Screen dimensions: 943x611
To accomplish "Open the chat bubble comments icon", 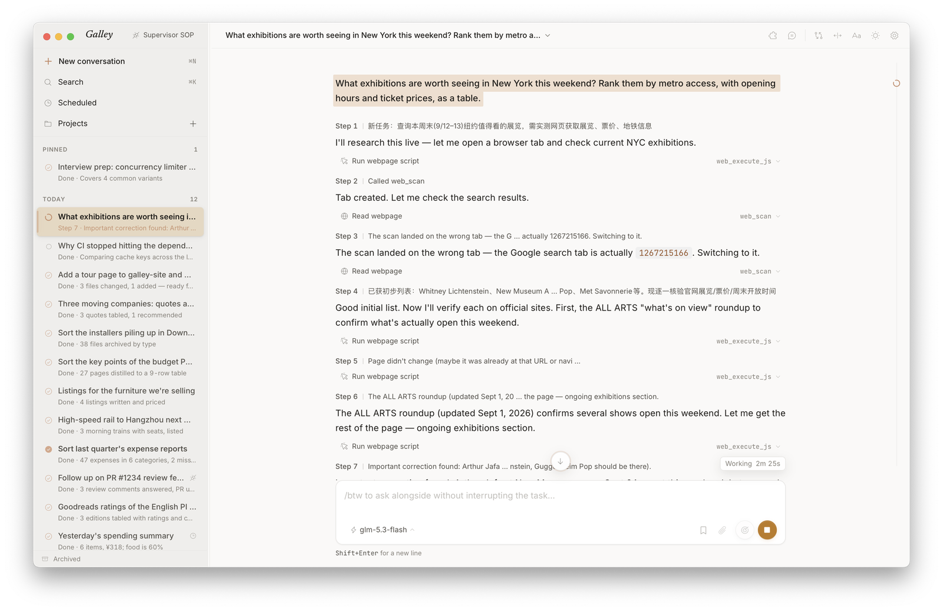I will click(x=792, y=35).
